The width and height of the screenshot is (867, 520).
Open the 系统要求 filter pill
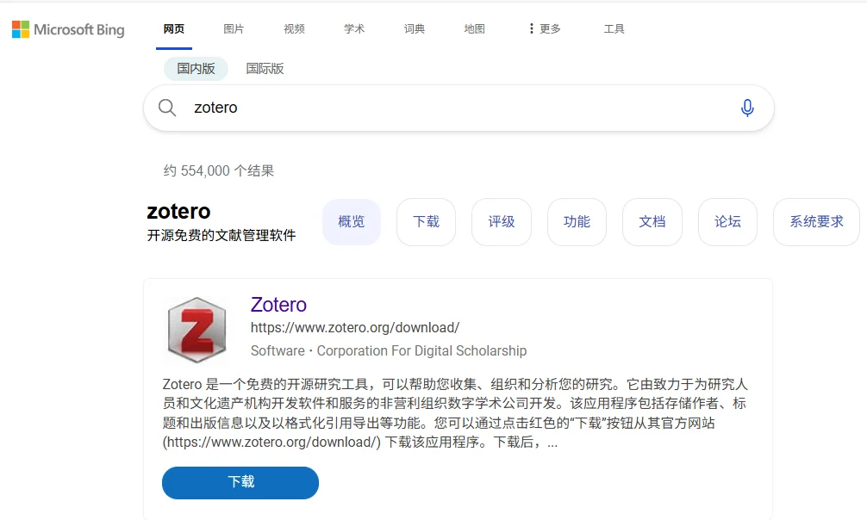[815, 221]
